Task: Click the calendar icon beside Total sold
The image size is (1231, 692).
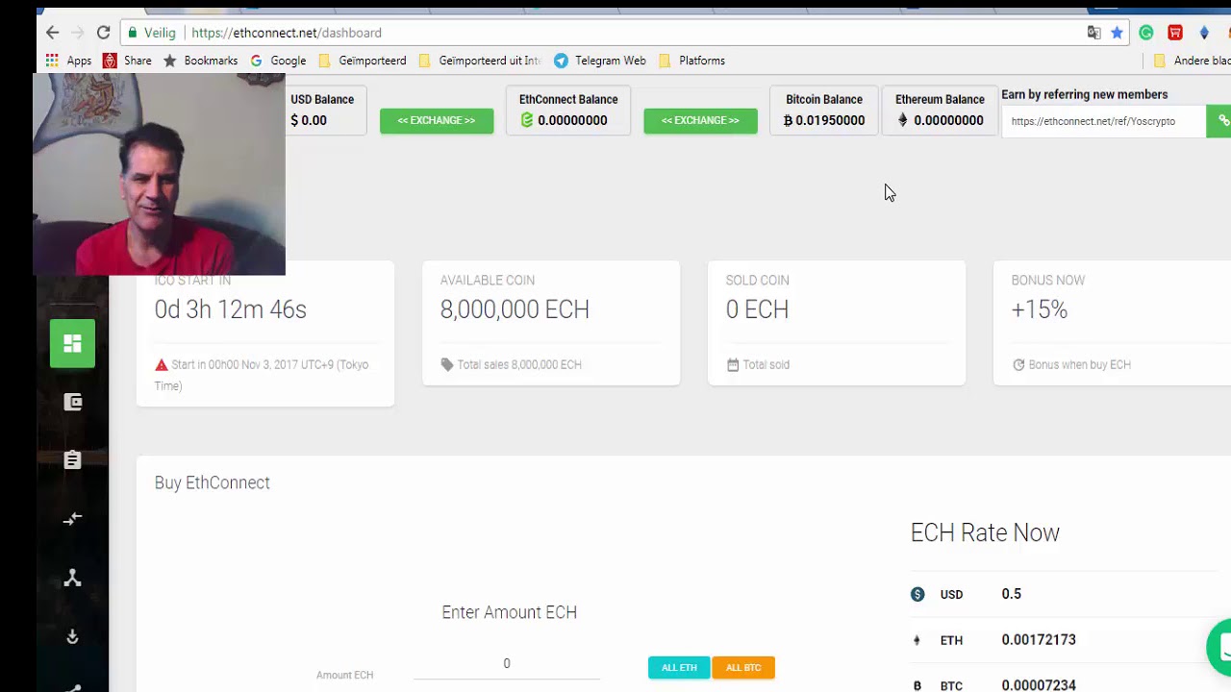Action: [733, 364]
